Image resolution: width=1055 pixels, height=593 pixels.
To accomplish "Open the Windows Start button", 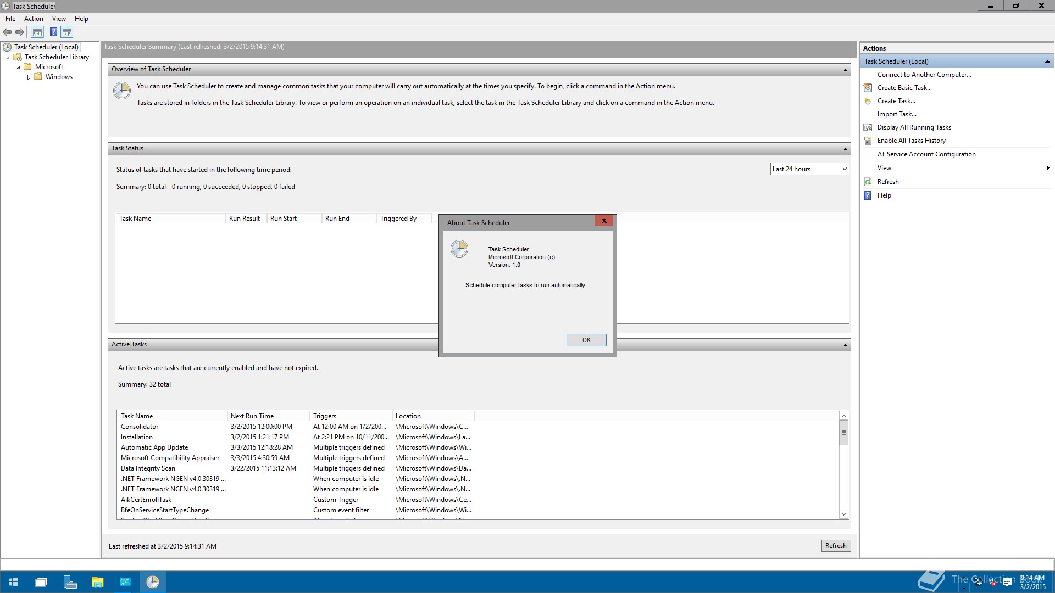I will [13, 582].
